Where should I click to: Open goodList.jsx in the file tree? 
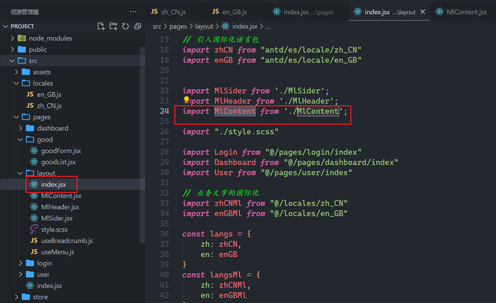(58, 162)
